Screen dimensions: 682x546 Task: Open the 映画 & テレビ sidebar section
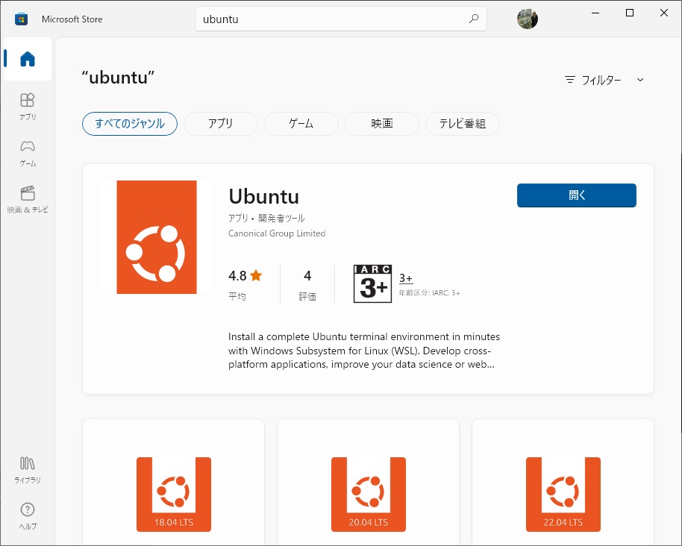[x=28, y=200]
